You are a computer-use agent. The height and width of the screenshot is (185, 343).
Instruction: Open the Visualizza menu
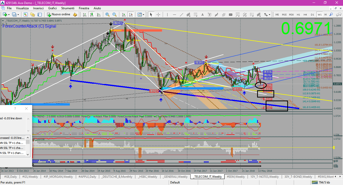[22, 8]
